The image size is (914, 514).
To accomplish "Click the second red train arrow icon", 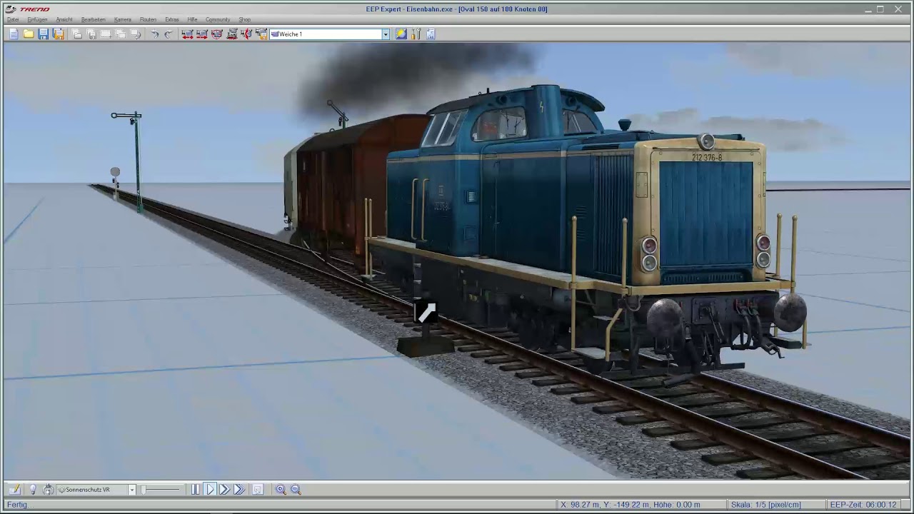I will (202, 34).
